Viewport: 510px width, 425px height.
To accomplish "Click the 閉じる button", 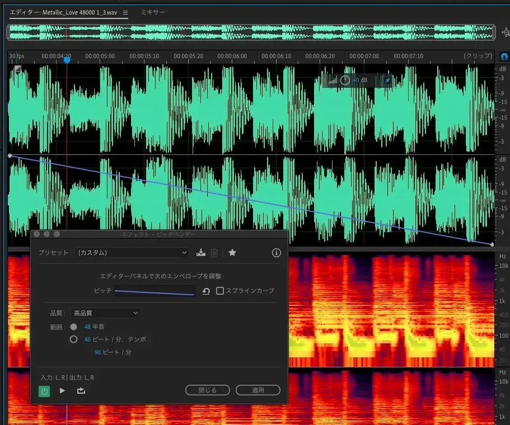I will click(208, 390).
